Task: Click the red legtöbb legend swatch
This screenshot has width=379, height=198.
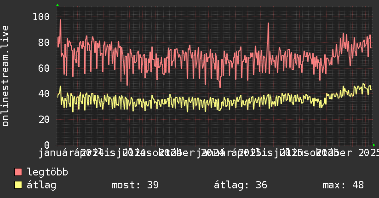Action: (18, 172)
